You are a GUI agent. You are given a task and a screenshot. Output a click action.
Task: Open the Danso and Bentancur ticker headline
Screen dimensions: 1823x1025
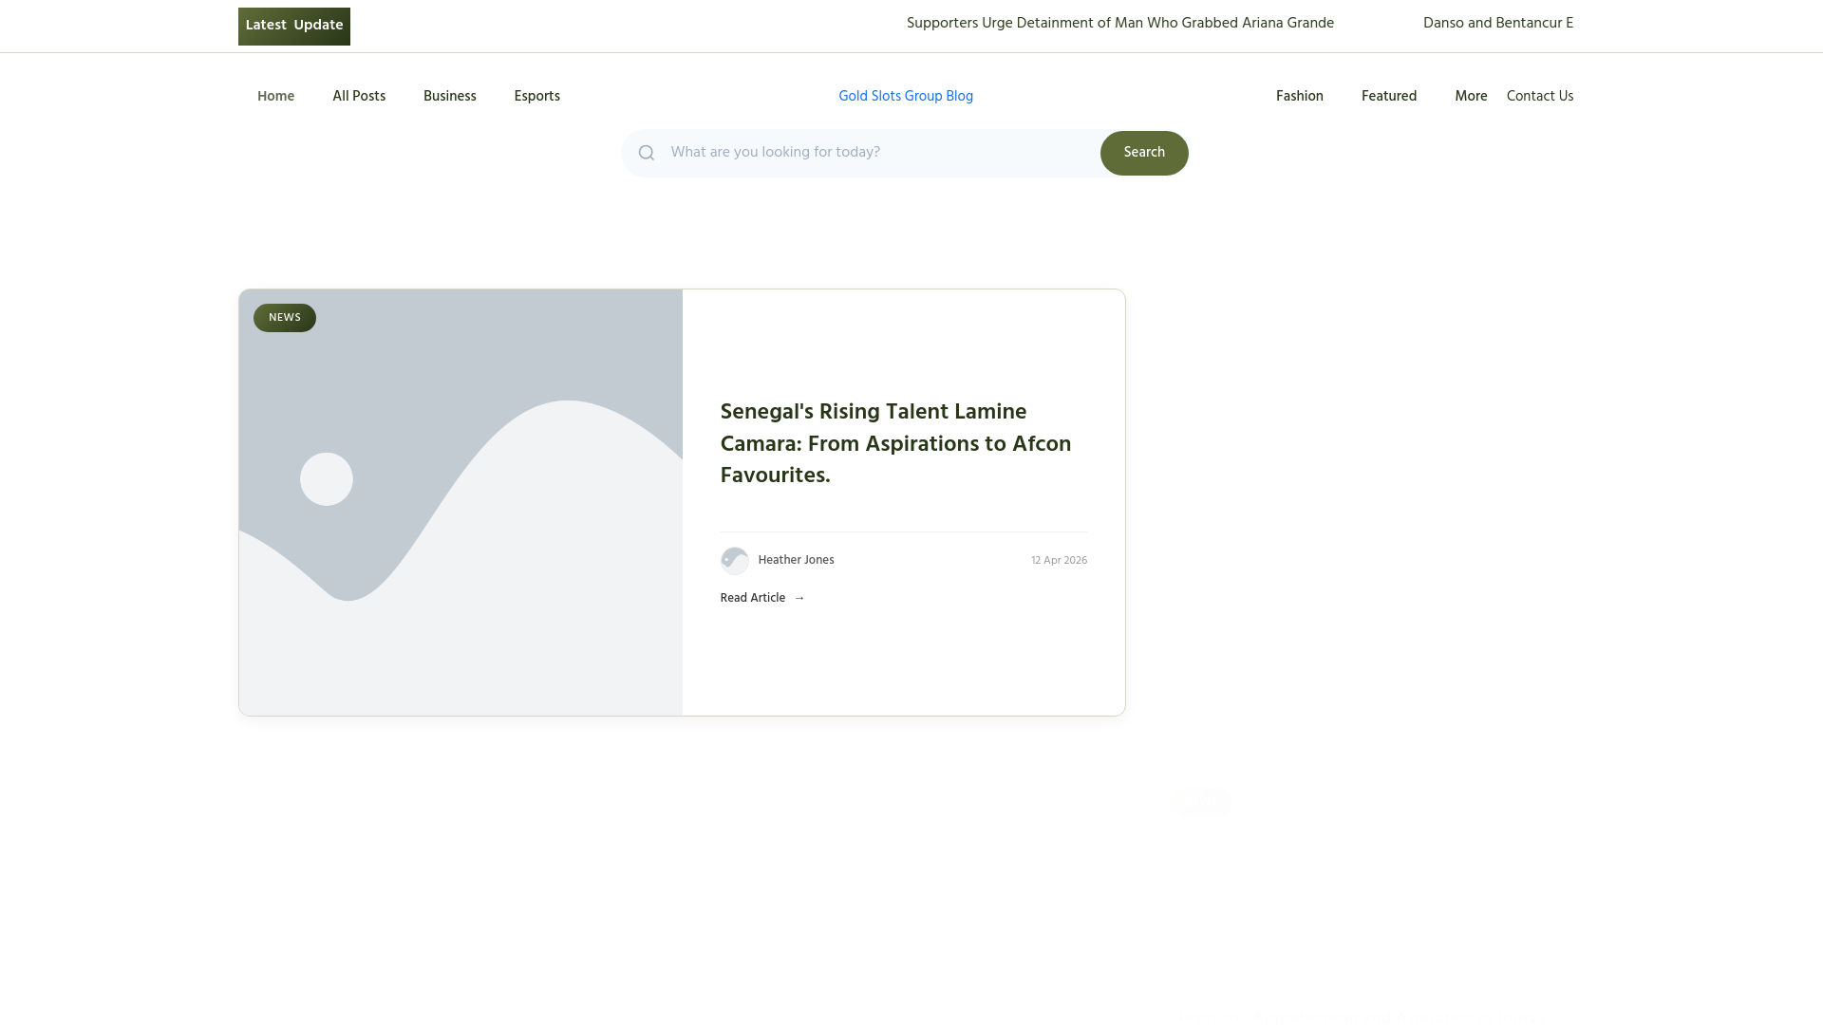(1498, 24)
